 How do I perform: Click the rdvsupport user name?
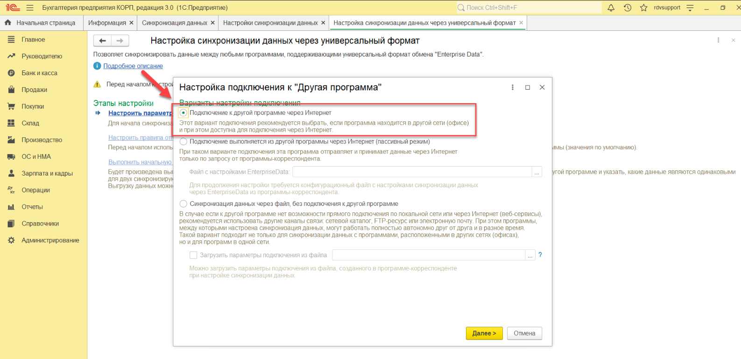[667, 7]
